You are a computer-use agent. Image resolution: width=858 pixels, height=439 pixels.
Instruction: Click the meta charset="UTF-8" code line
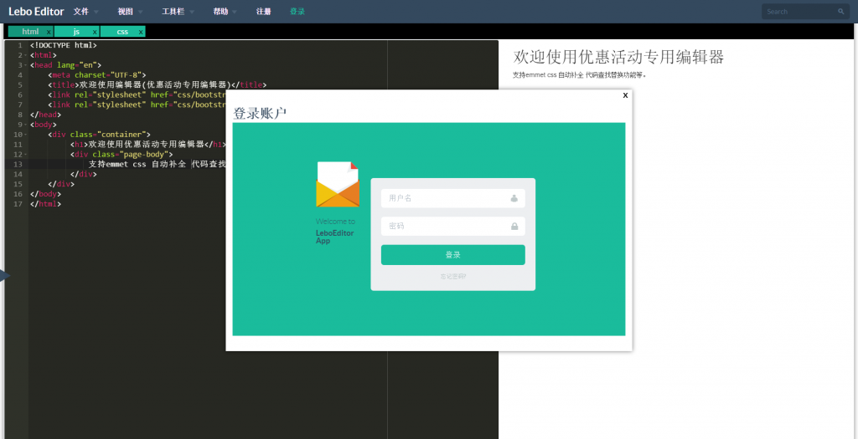[x=97, y=74]
